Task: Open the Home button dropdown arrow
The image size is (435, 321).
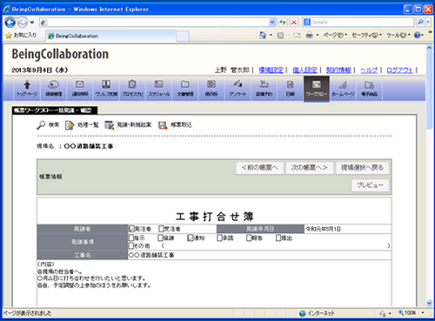Action: tap(271, 35)
